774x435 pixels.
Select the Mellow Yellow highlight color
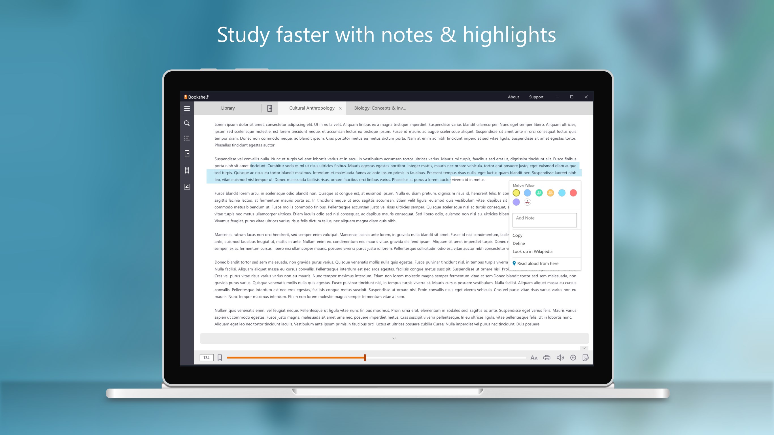tap(516, 192)
